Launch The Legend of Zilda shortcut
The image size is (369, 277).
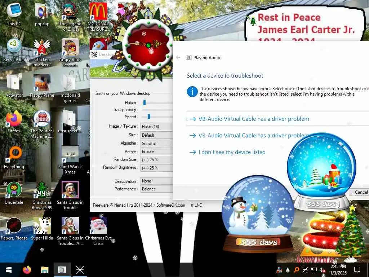(70, 17)
